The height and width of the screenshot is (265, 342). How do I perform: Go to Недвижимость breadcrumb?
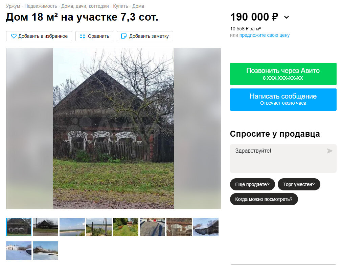coord(41,6)
